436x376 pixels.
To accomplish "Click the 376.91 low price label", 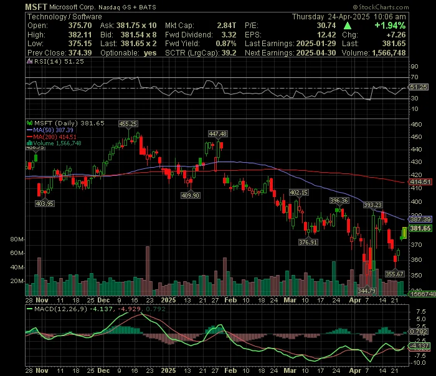I will coord(308,242).
